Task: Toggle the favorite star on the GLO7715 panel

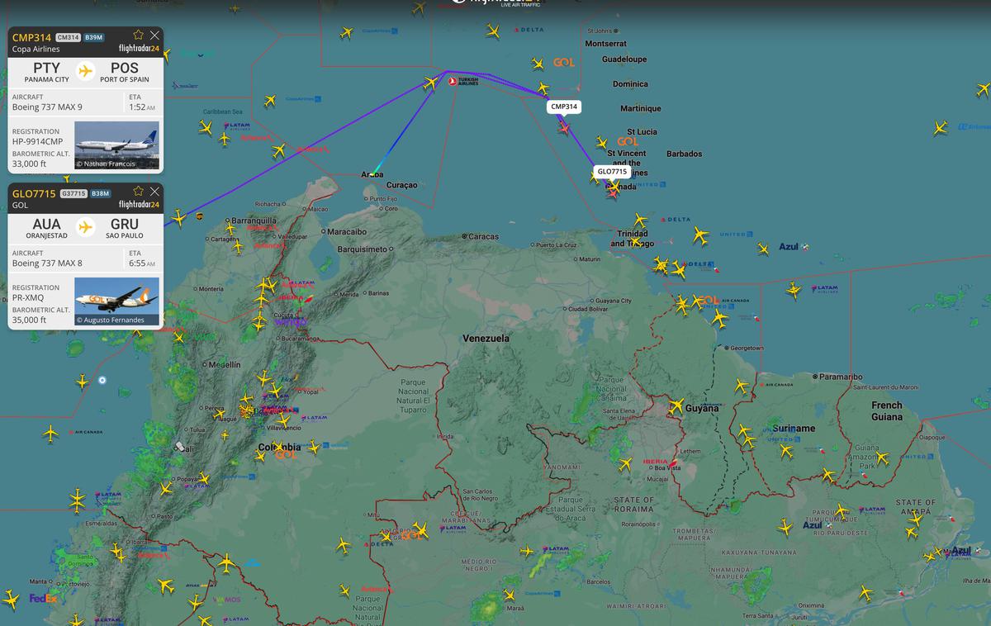Action: 139,191
